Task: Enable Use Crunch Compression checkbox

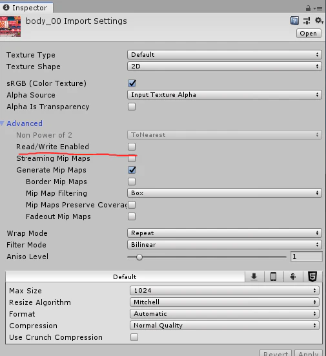Action: (134, 337)
